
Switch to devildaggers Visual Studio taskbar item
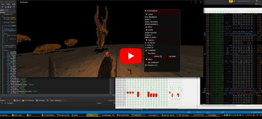coord(108,115)
